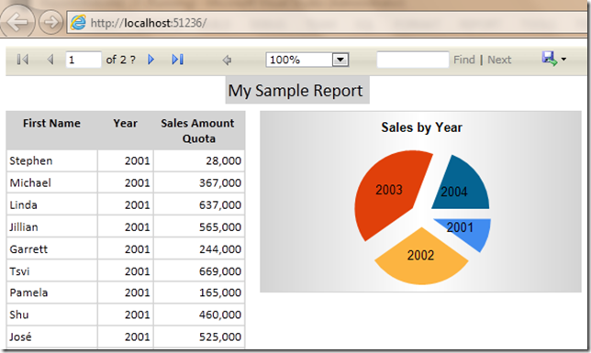Click the Internet Explorer page icon

click(x=78, y=23)
